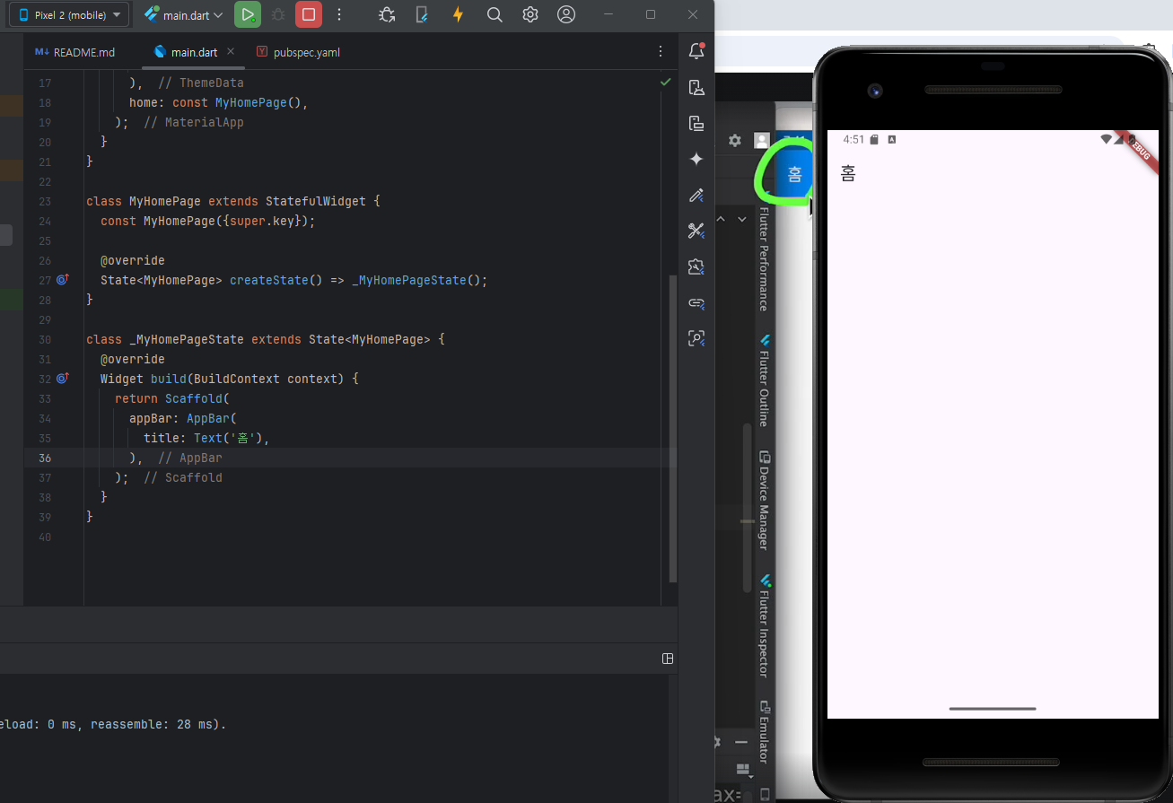1173x803 pixels.
Task: Open the toolbar more actions menu
Action: point(338,14)
